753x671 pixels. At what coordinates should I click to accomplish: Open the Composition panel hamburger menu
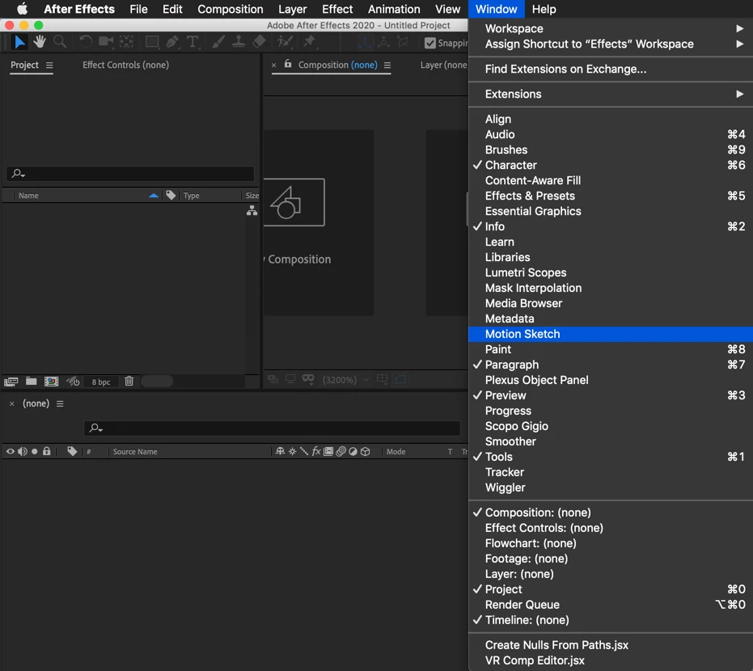(x=387, y=65)
